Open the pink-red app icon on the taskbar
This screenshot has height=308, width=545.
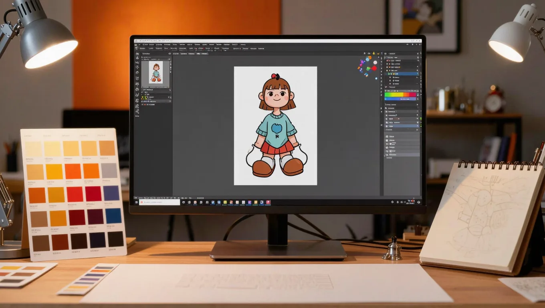pyautogui.click(x=268, y=202)
